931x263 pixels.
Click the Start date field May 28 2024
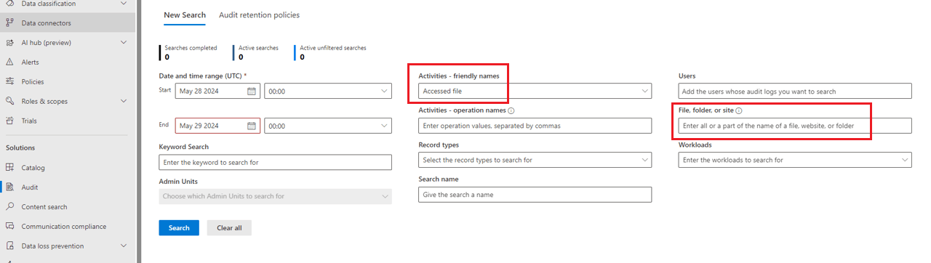(217, 92)
